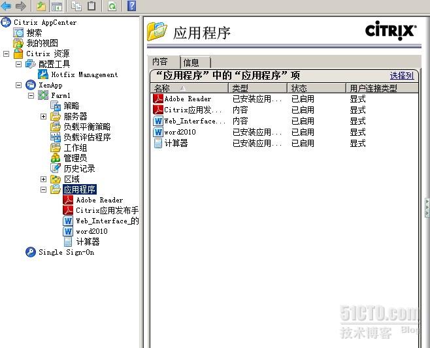Select Adobe Reader row in list
This screenshot has width=430, height=348.
click(284, 99)
